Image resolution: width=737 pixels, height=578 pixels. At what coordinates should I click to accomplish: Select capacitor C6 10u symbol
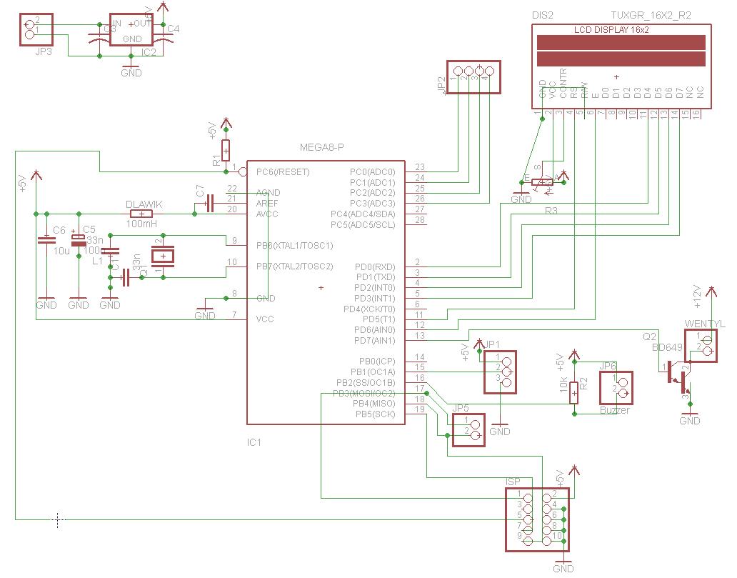point(46,240)
